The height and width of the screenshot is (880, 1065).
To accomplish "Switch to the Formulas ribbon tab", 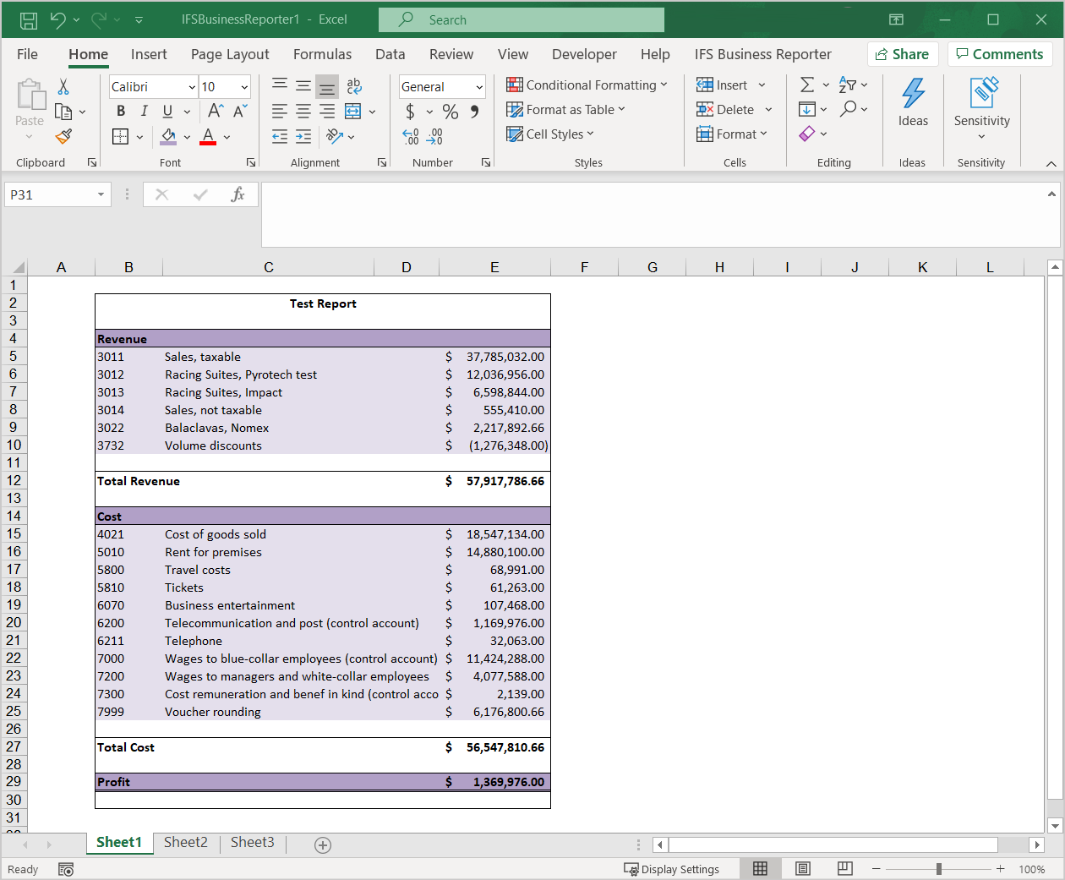I will (x=322, y=54).
